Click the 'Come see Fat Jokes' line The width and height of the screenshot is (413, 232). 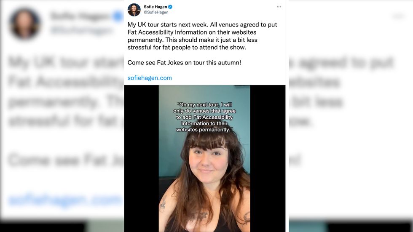tap(184, 63)
